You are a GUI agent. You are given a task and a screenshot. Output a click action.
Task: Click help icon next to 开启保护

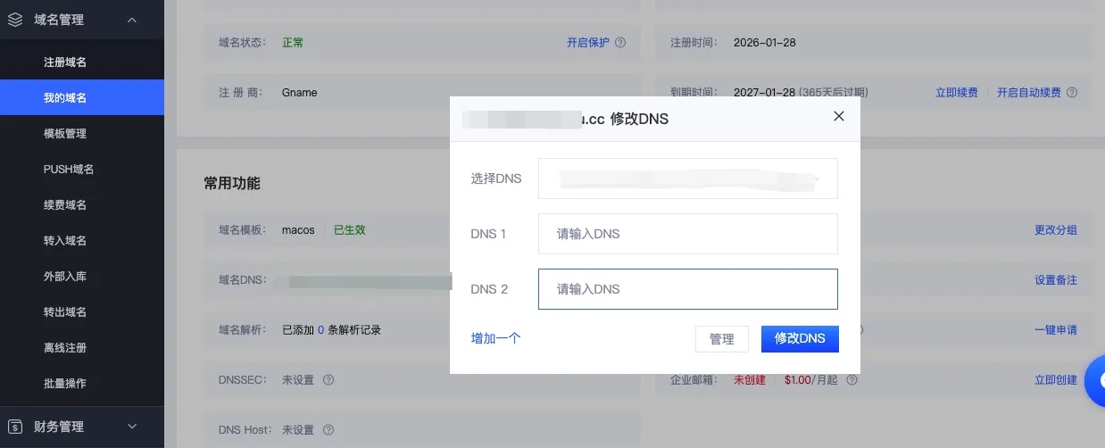click(620, 43)
